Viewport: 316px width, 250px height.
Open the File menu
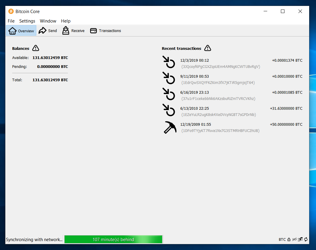tap(11, 21)
